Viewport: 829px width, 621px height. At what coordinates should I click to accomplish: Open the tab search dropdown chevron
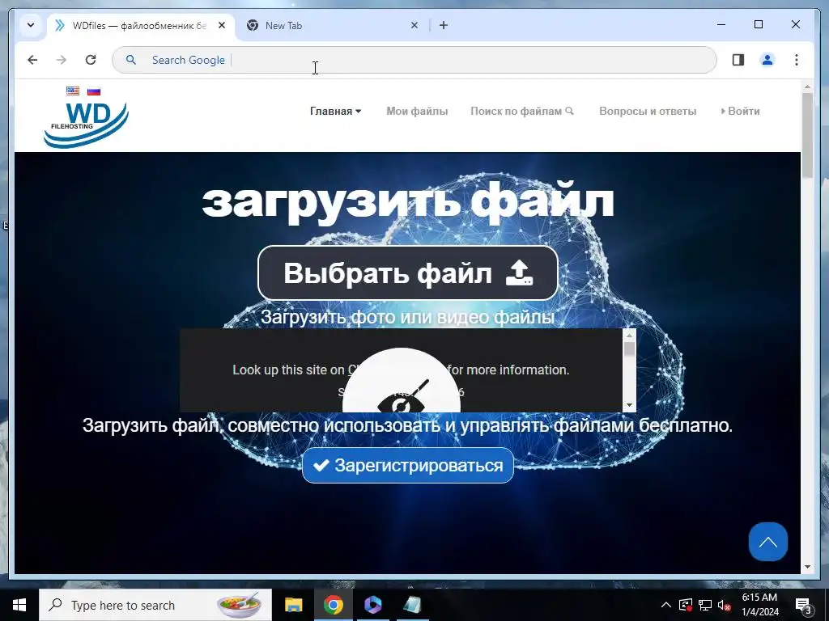tap(31, 25)
